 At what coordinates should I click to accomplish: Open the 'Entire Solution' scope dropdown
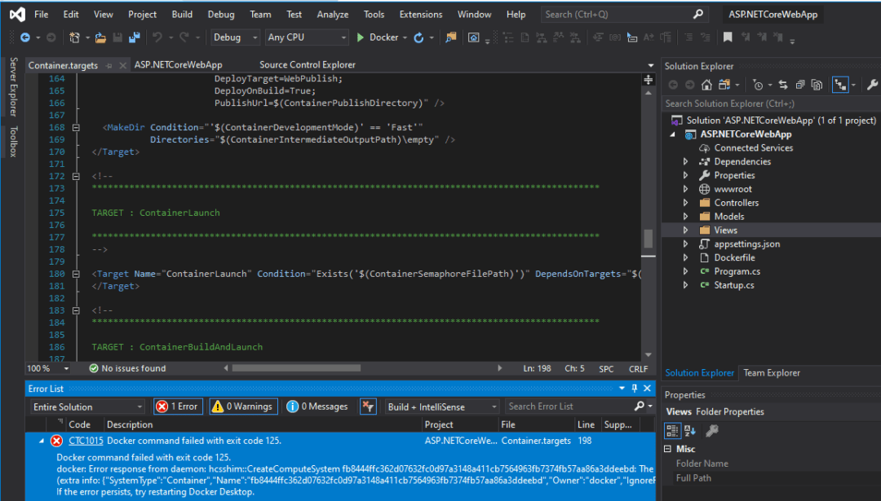[88, 407]
